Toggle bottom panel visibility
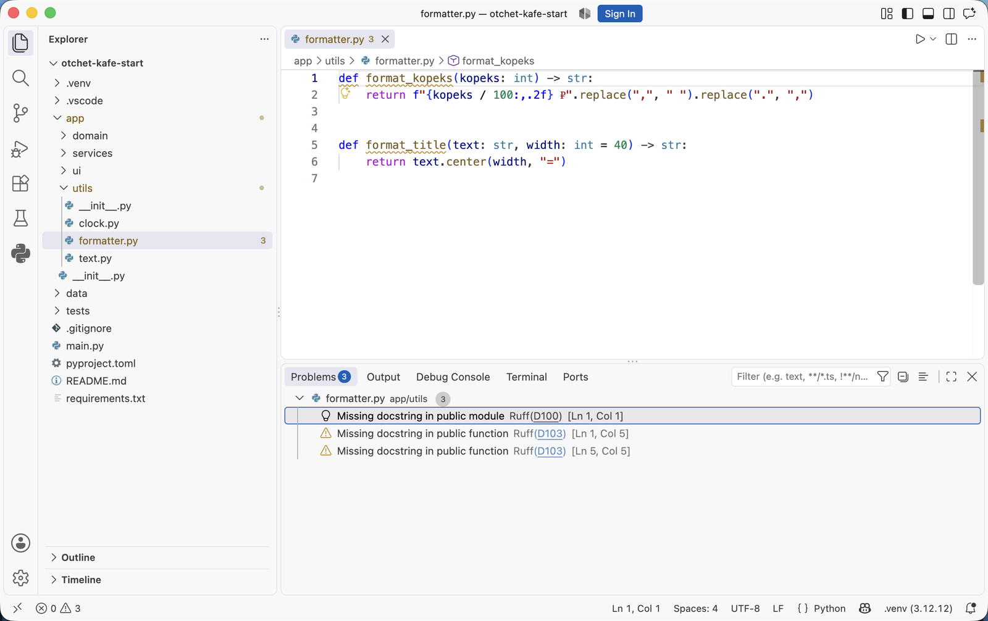988x621 pixels. 928,14
